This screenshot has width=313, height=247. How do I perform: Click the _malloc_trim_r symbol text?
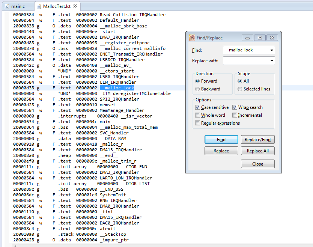[118, 161]
